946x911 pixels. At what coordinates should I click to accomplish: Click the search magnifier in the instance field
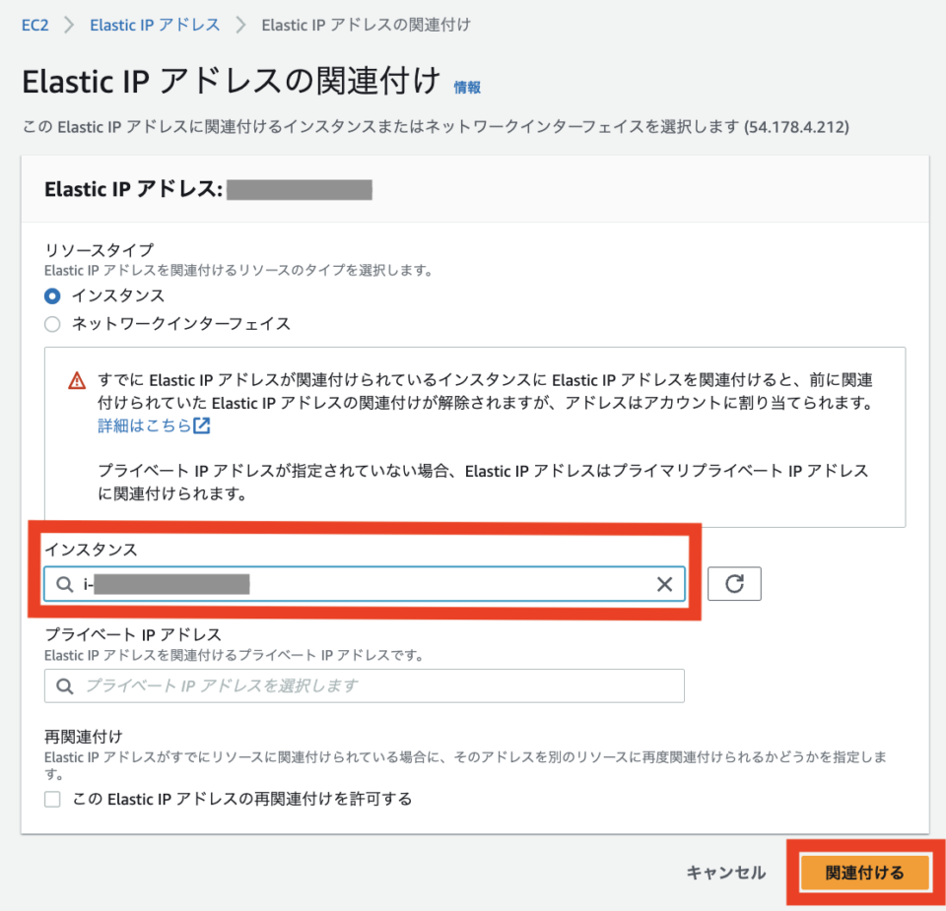64,583
